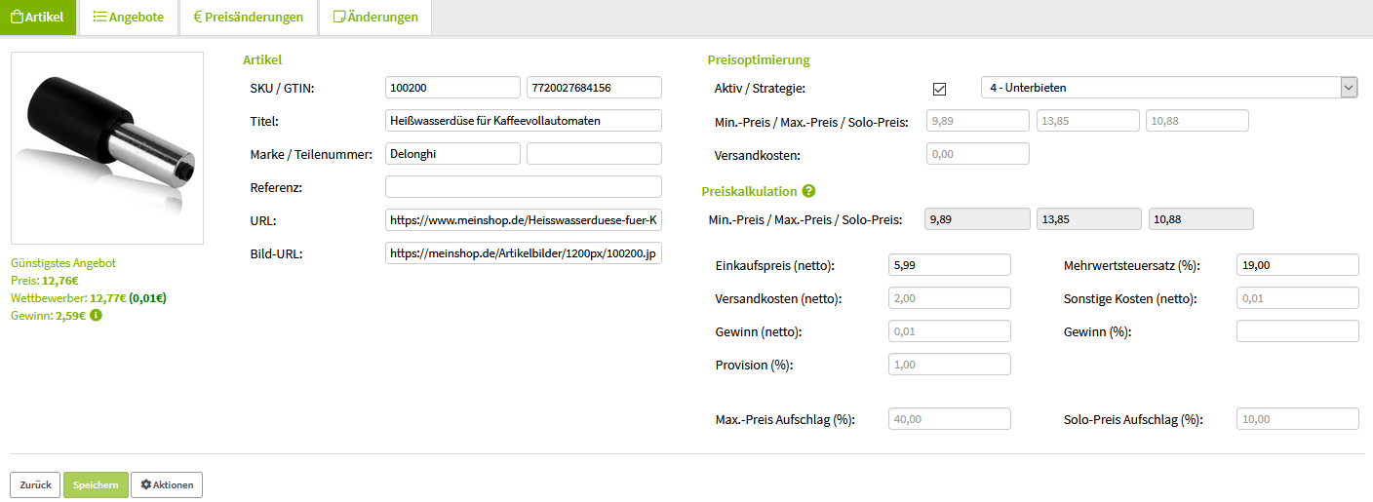Click the gear icon on Aktionen button
This screenshot has width=1373, height=502.
146,484
